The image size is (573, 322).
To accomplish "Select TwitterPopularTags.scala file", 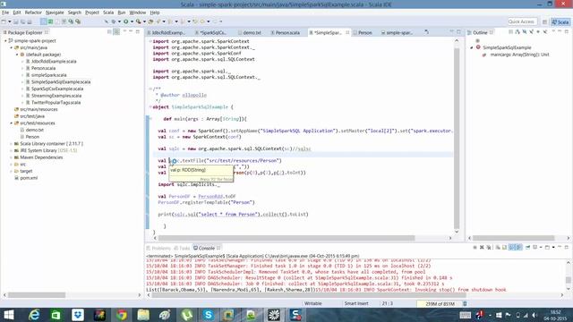I will pyautogui.click(x=56, y=103).
